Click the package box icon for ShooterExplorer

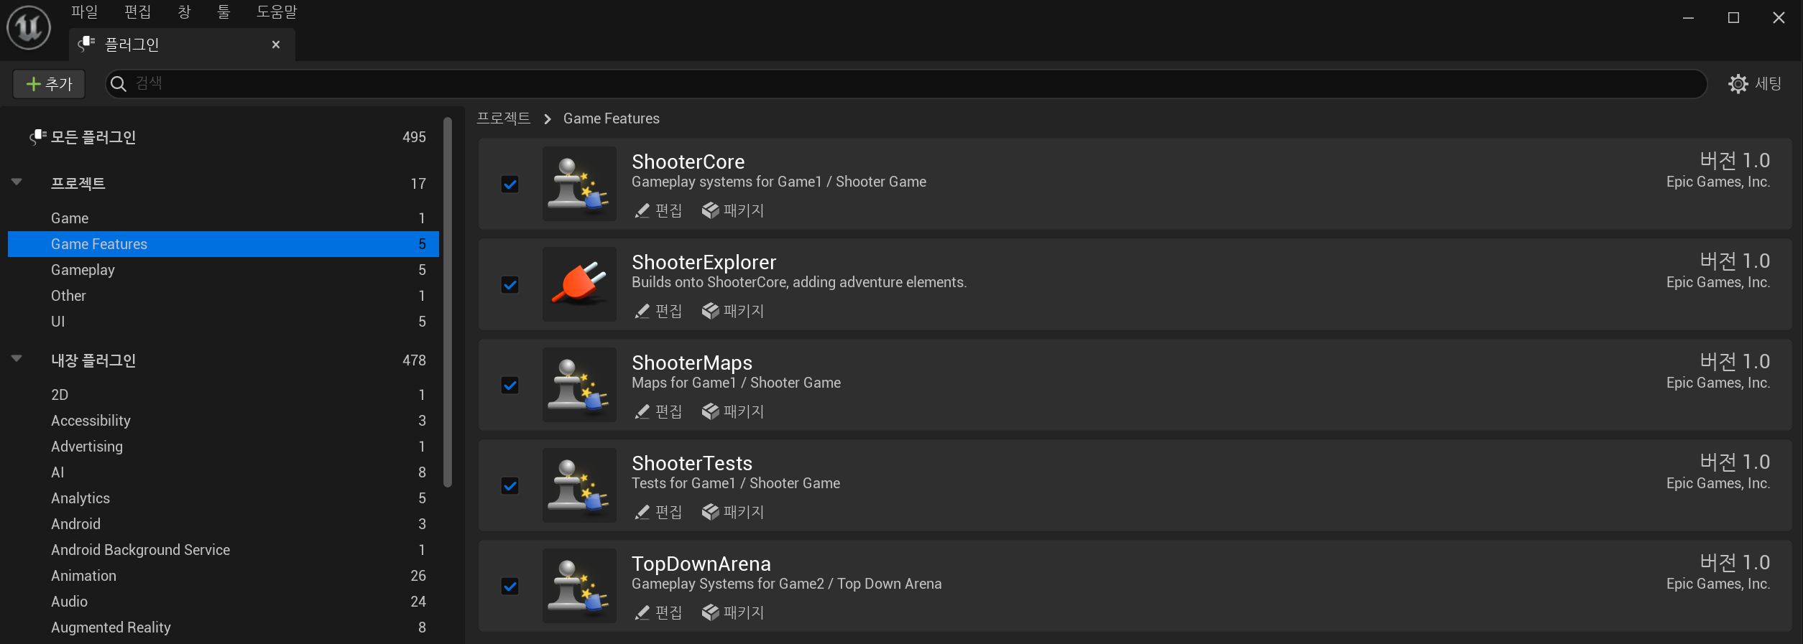pos(710,311)
